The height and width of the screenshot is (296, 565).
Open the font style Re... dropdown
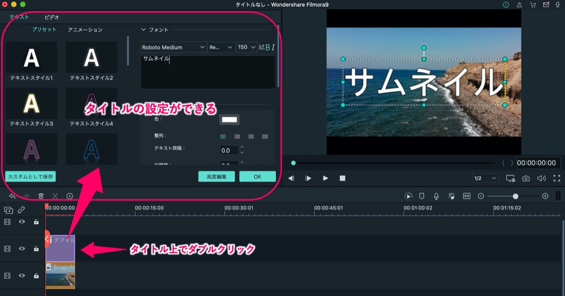click(x=221, y=47)
